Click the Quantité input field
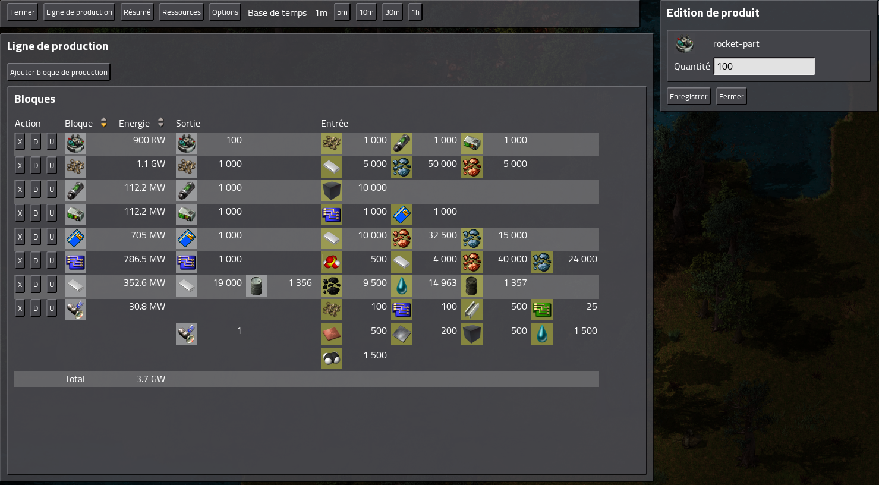 coord(764,67)
